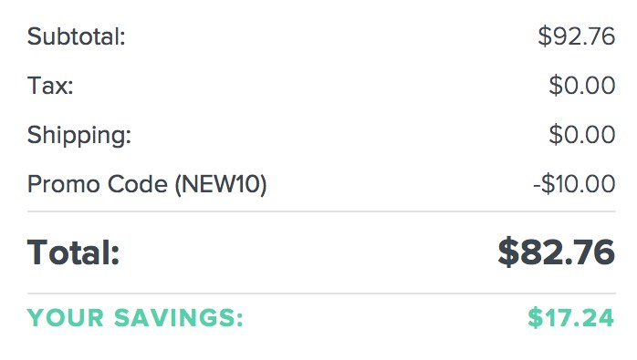
Task: Click the Shipping label
Action: pyautogui.click(x=79, y=135)
